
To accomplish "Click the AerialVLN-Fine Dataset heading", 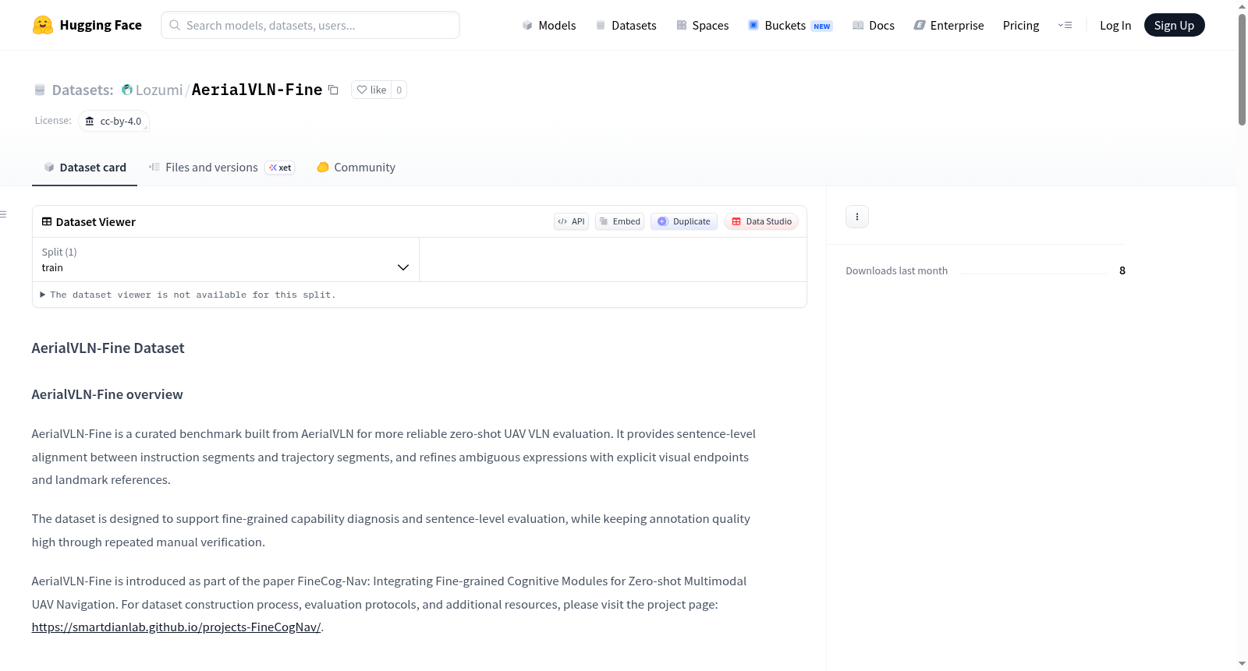I will coord(108,348).
